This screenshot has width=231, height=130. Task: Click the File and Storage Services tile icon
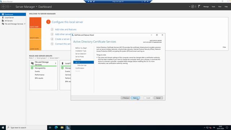click(x=32, y=63)
